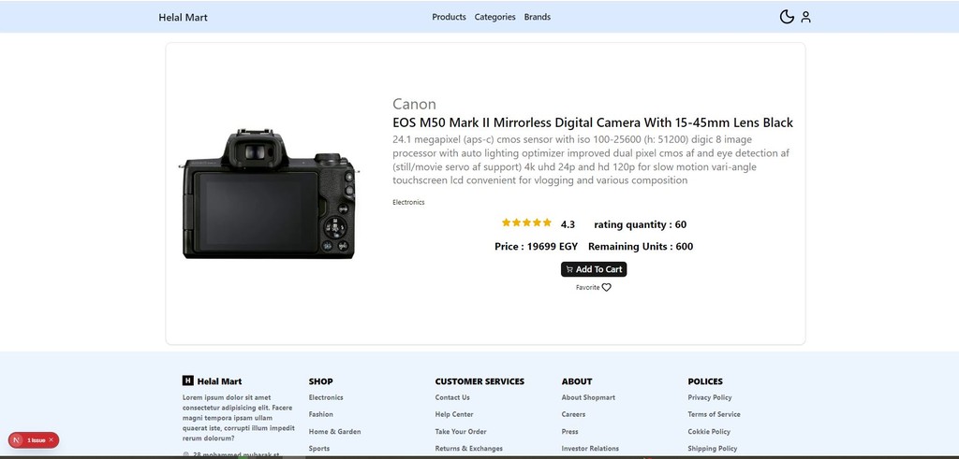Screen dimensions: 959x459
Task: Open the 1 issue indicator badge
Action: 35,439
